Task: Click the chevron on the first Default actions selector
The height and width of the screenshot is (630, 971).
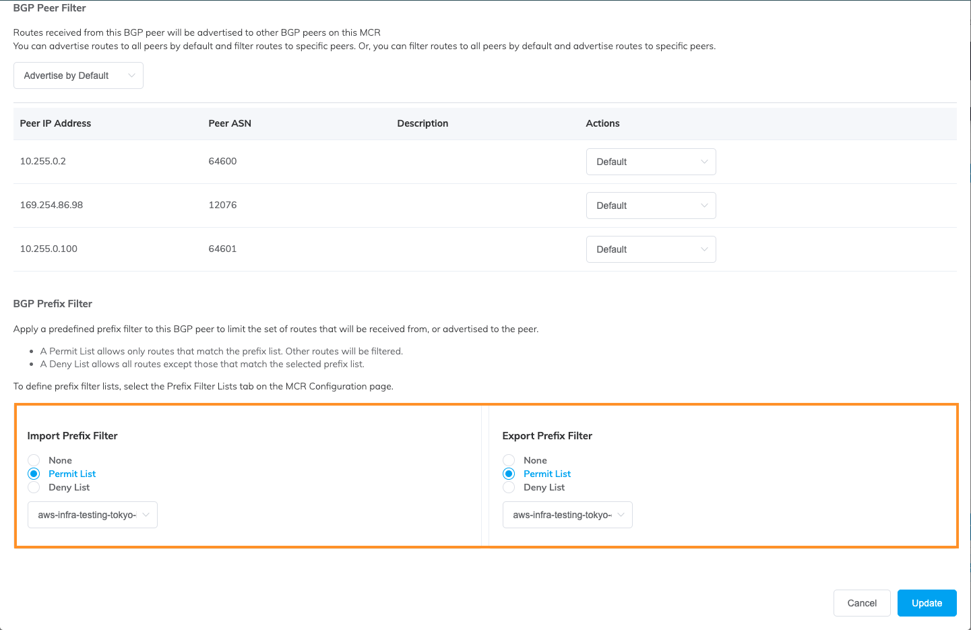Action: click(x=705, y=161)
